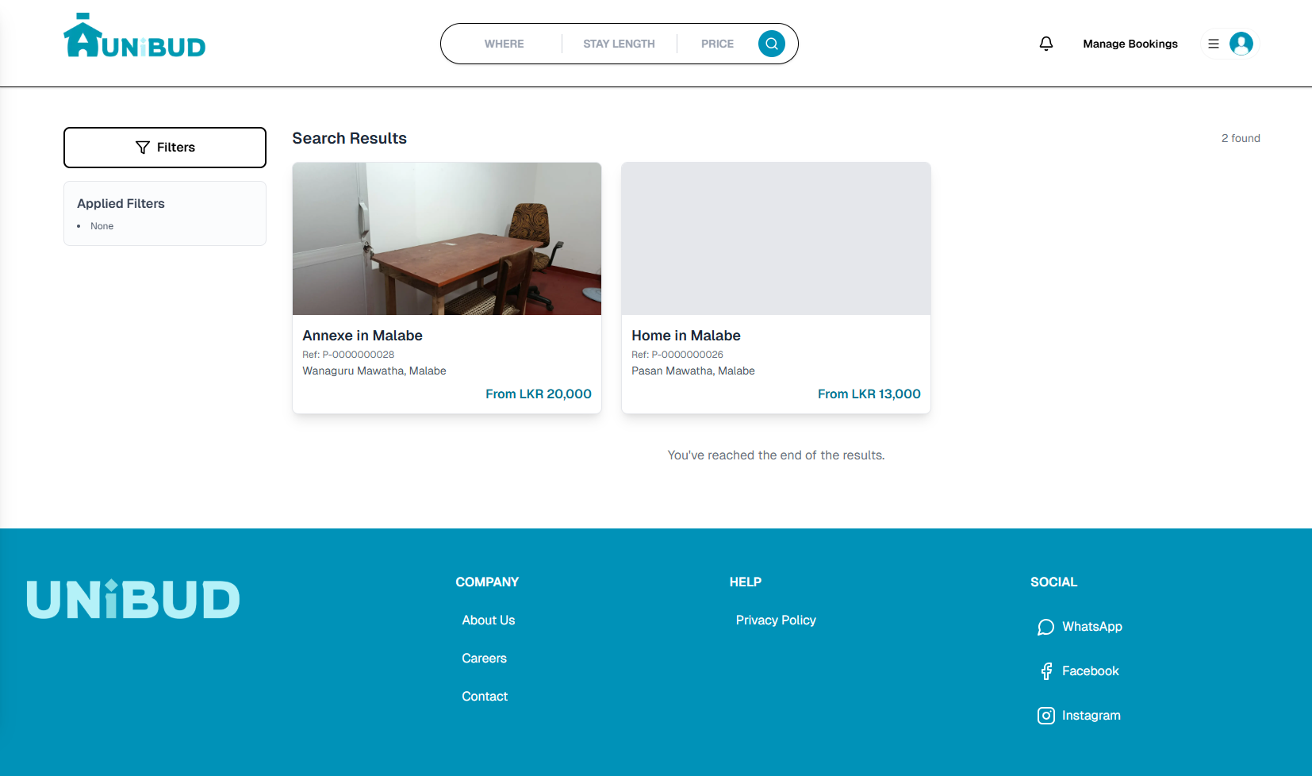Screen dimensions: 1312x776
Task: Open the STAY LENGTH selector
Action: (619, 44)
